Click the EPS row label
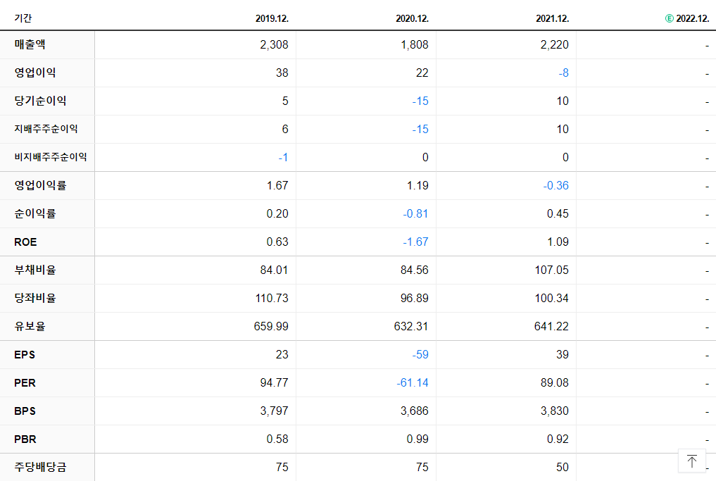 (25, 354)
